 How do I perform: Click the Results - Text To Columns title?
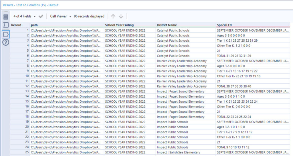[x=31, y=5]
